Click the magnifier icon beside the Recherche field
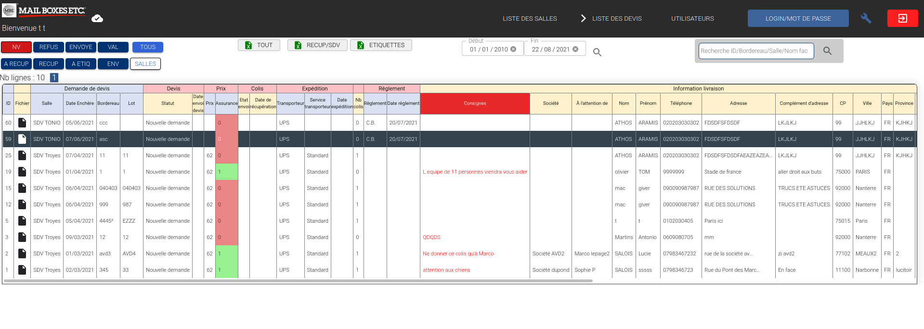 click(x=827, y=51)
